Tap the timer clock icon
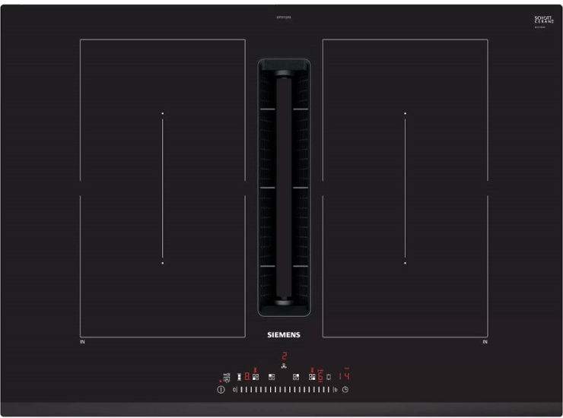 tap(345, 390)
